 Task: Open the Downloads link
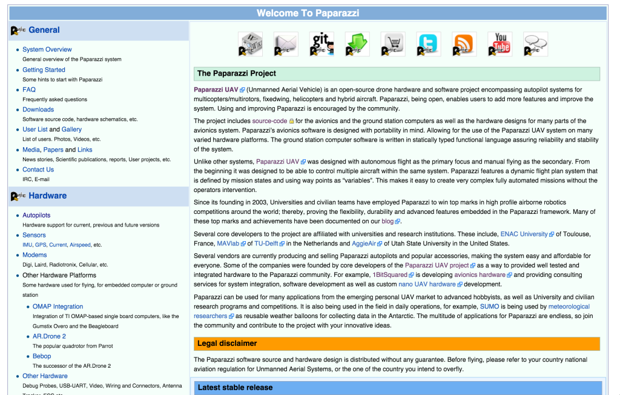click(38, 110)
